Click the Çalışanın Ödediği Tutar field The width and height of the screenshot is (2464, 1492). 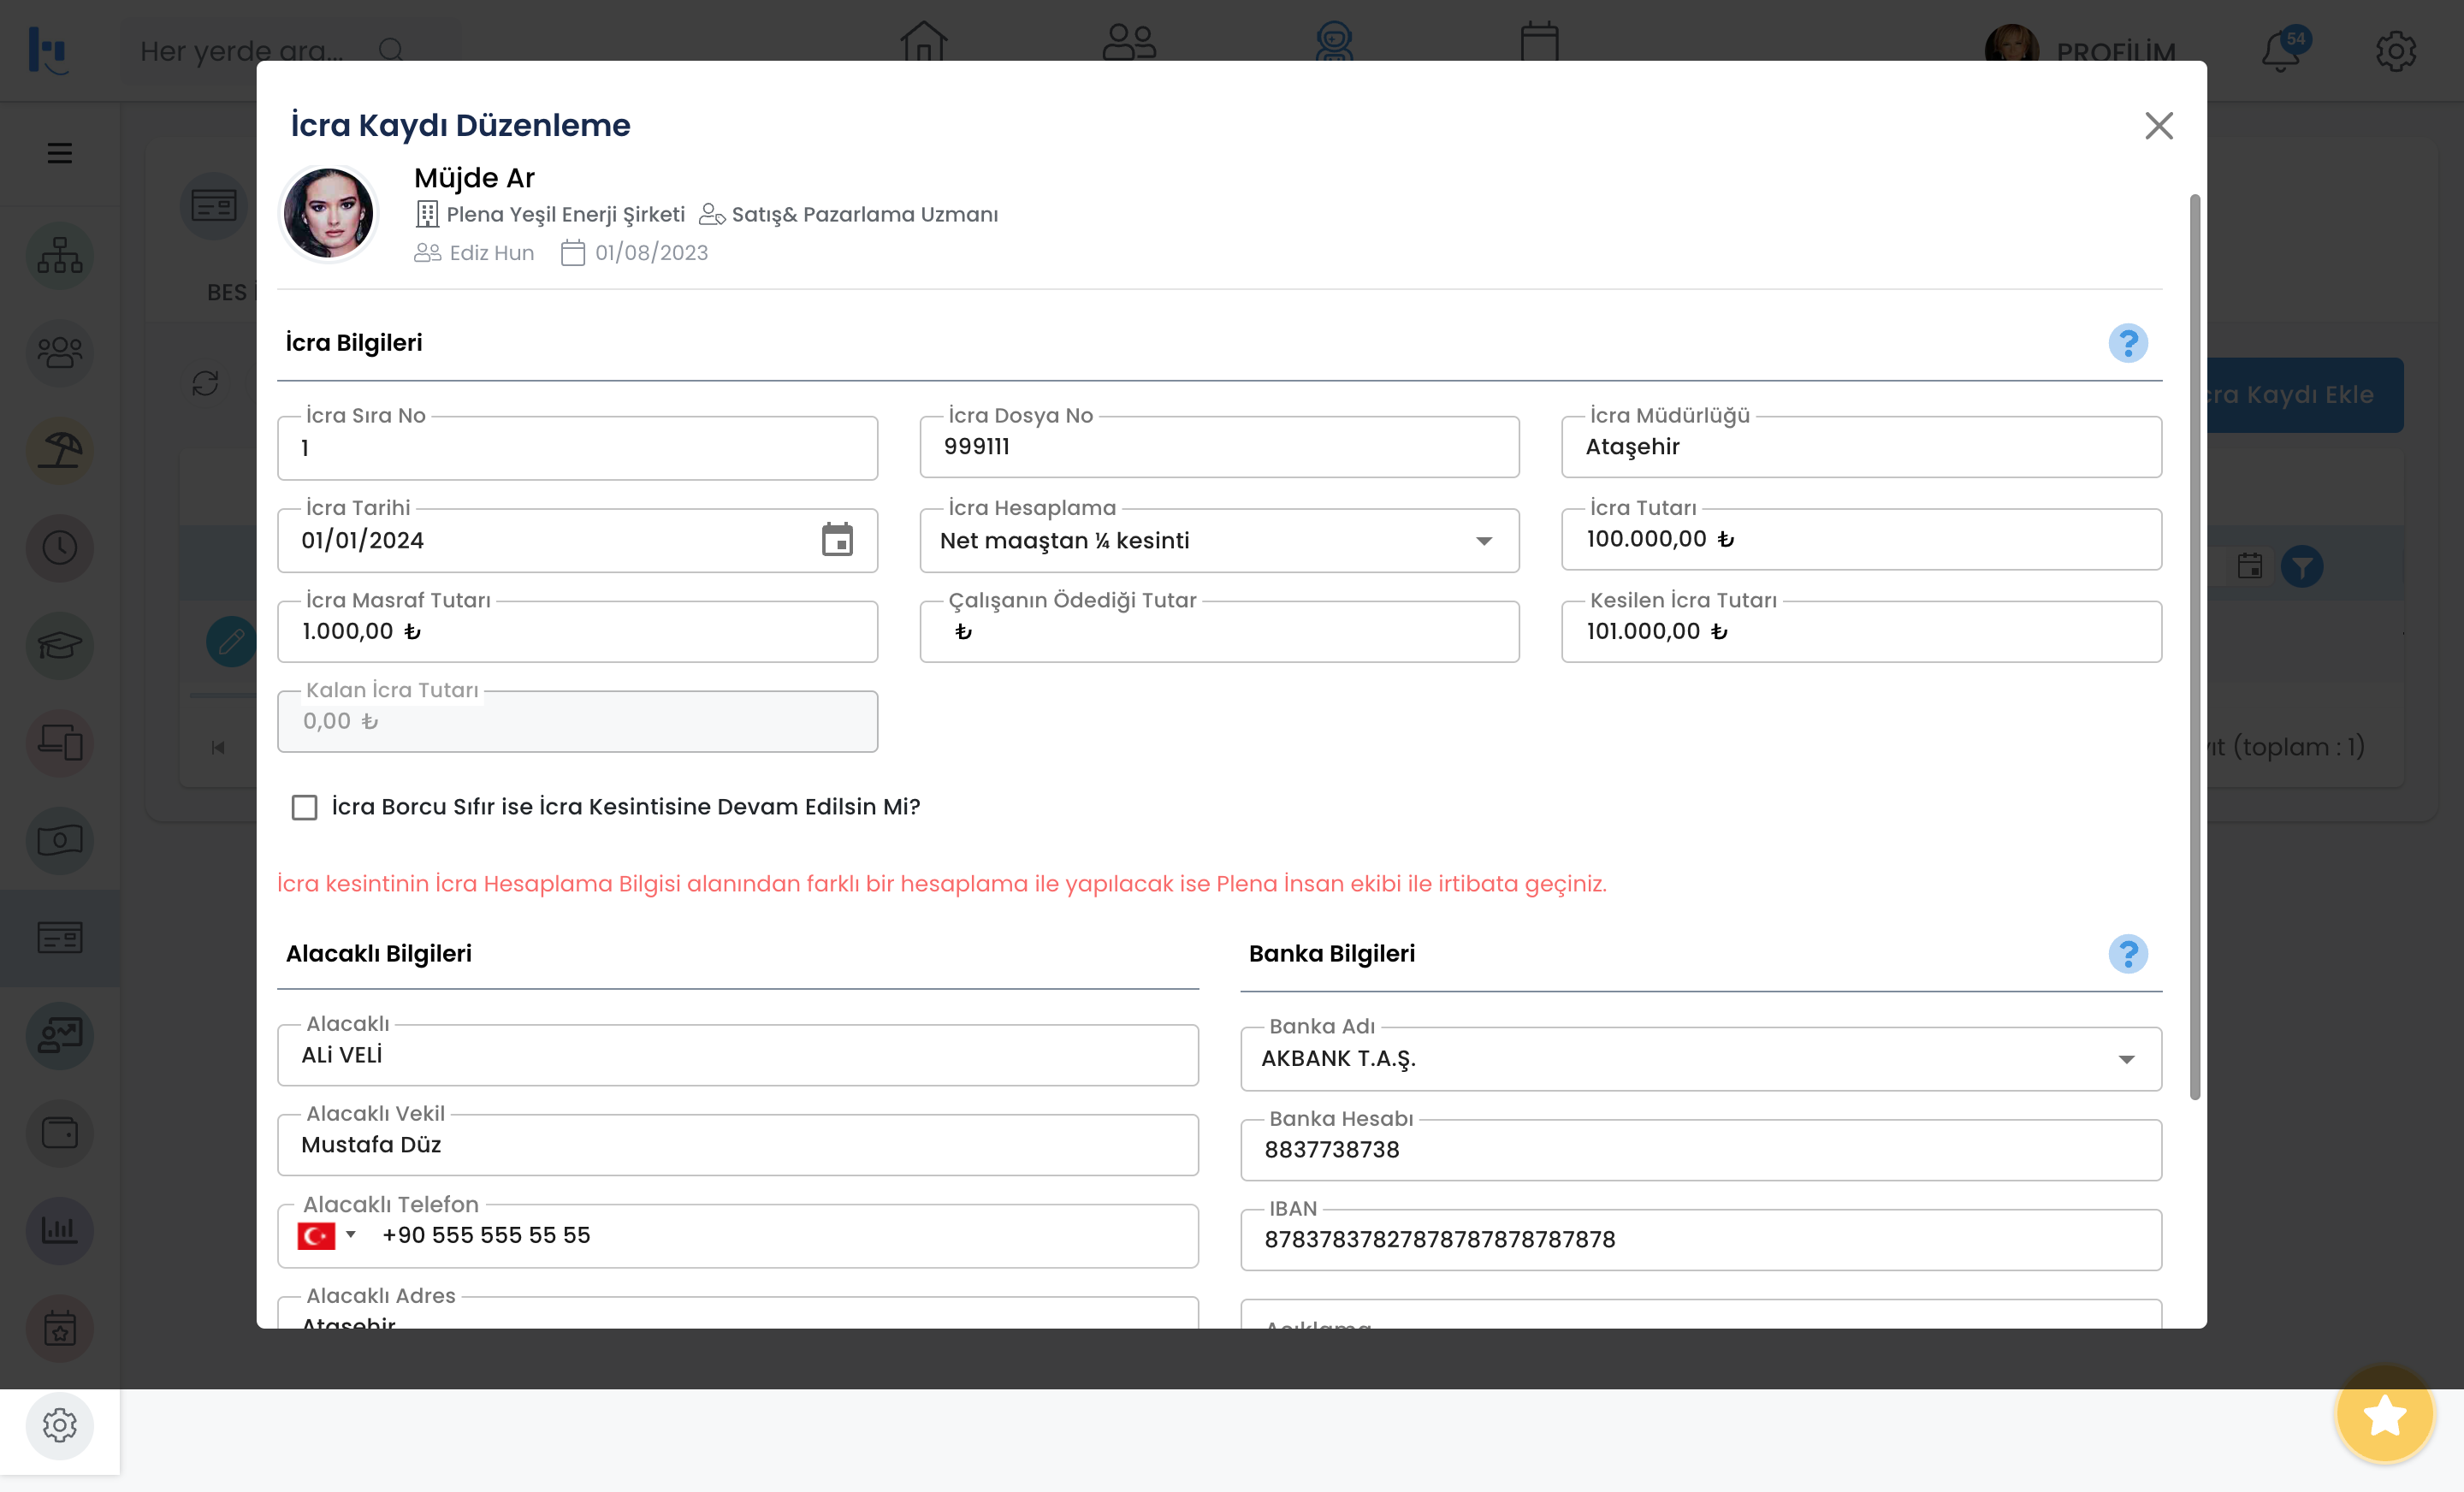pos(1218,632)
